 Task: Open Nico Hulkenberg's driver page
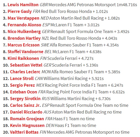24,32
